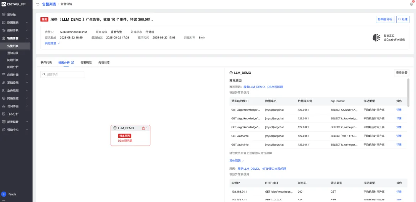416x202 pixels.
Task: Open the HTTP接口出现问题 link
Action: tap(274, 169)
